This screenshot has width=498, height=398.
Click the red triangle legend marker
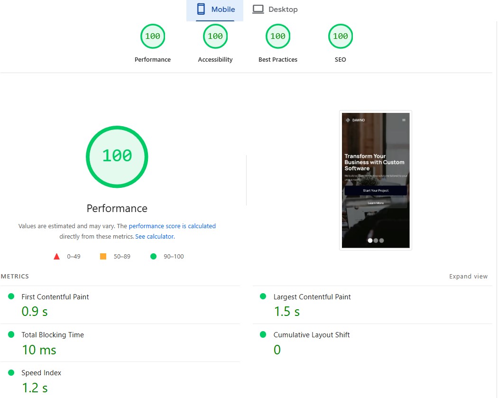56,256
